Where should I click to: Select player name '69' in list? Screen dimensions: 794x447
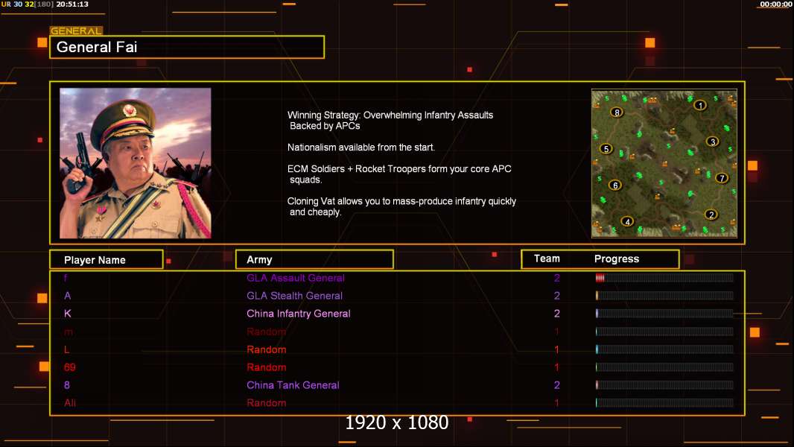pyautogui.click(x=70, y=367)
